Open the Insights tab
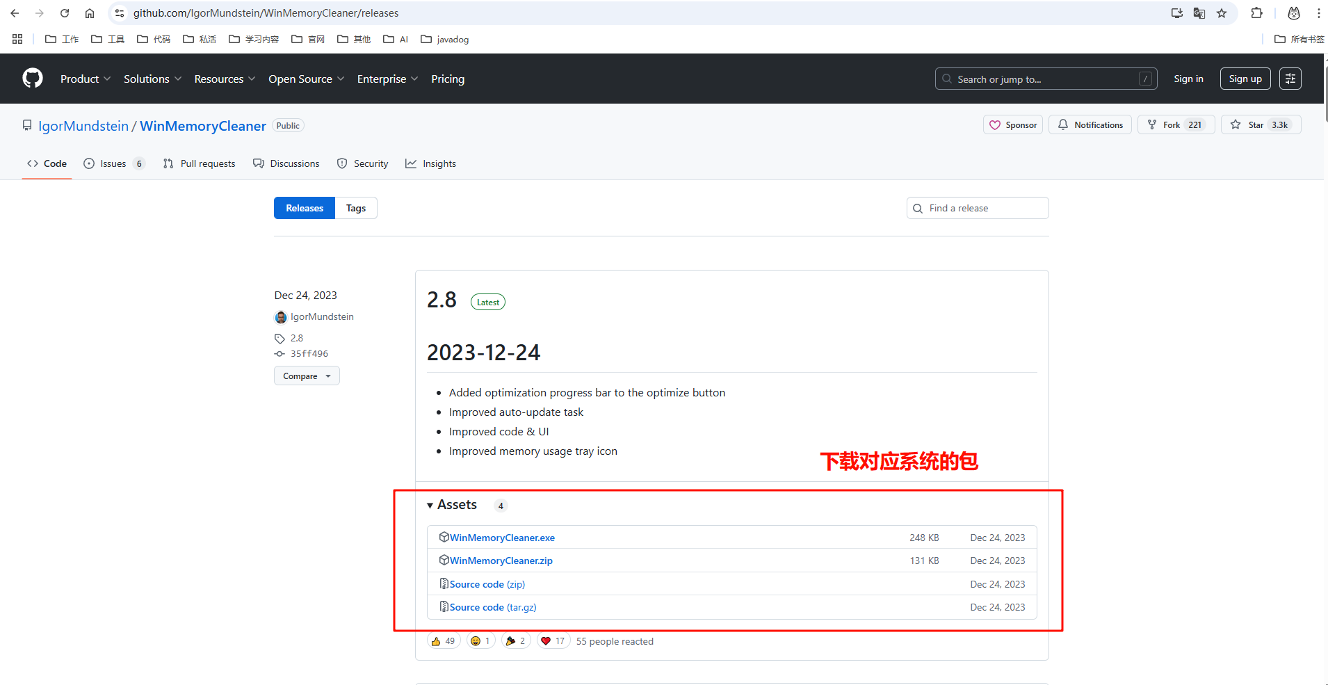 431,163
